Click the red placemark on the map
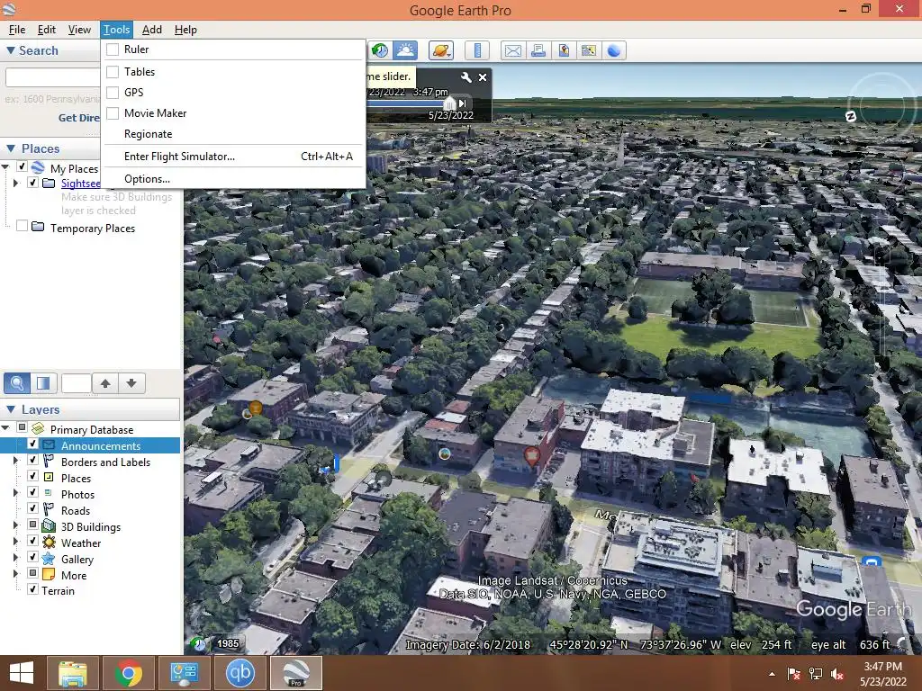922x691 pixels. [531, 456]
